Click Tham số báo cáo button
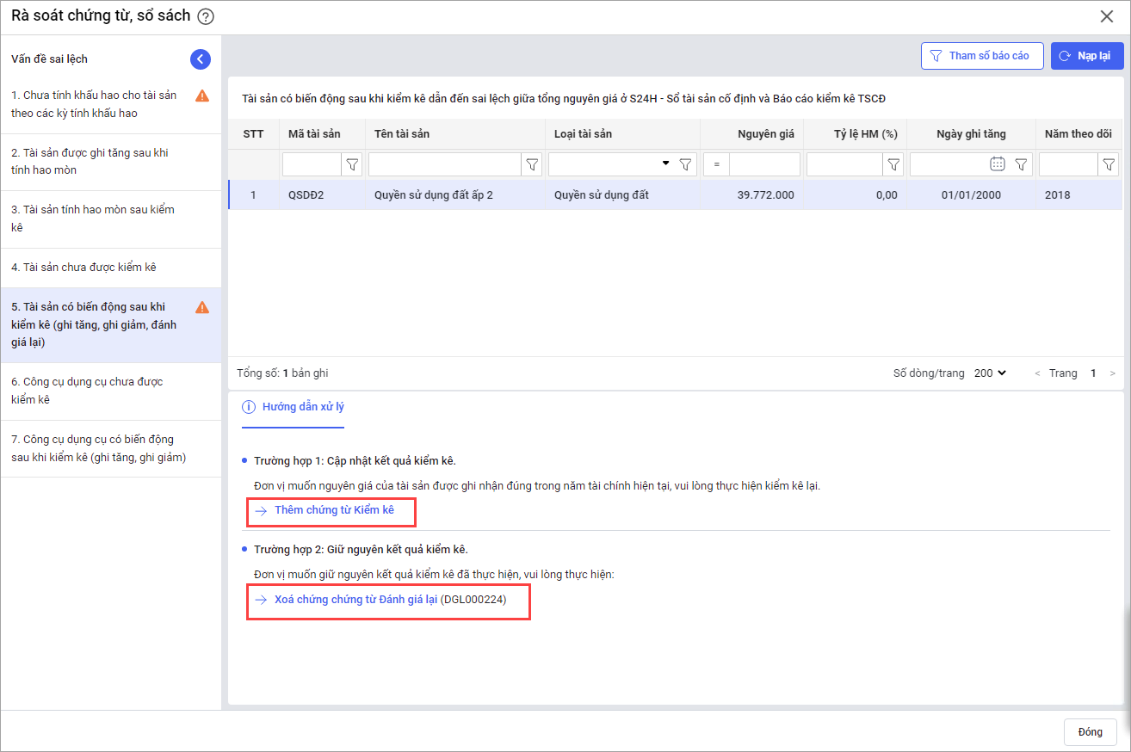 [x=981, y=56]
